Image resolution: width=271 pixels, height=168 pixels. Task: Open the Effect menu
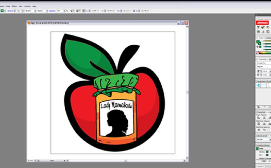click(x=14, y=6)
